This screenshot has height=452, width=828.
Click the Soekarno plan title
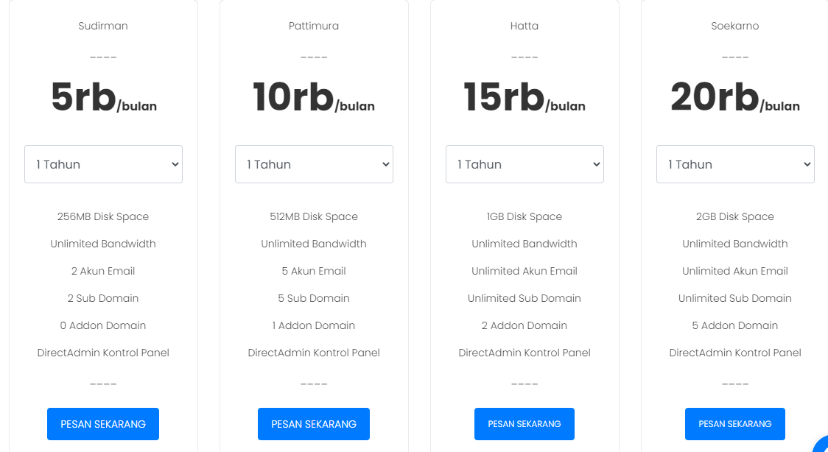point(735,26)
